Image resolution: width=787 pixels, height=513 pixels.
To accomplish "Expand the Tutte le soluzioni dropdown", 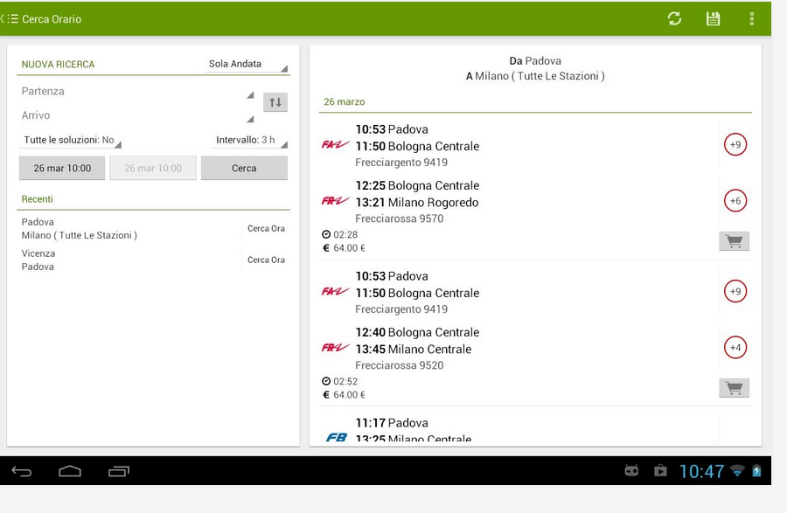I will pos(72,141).
